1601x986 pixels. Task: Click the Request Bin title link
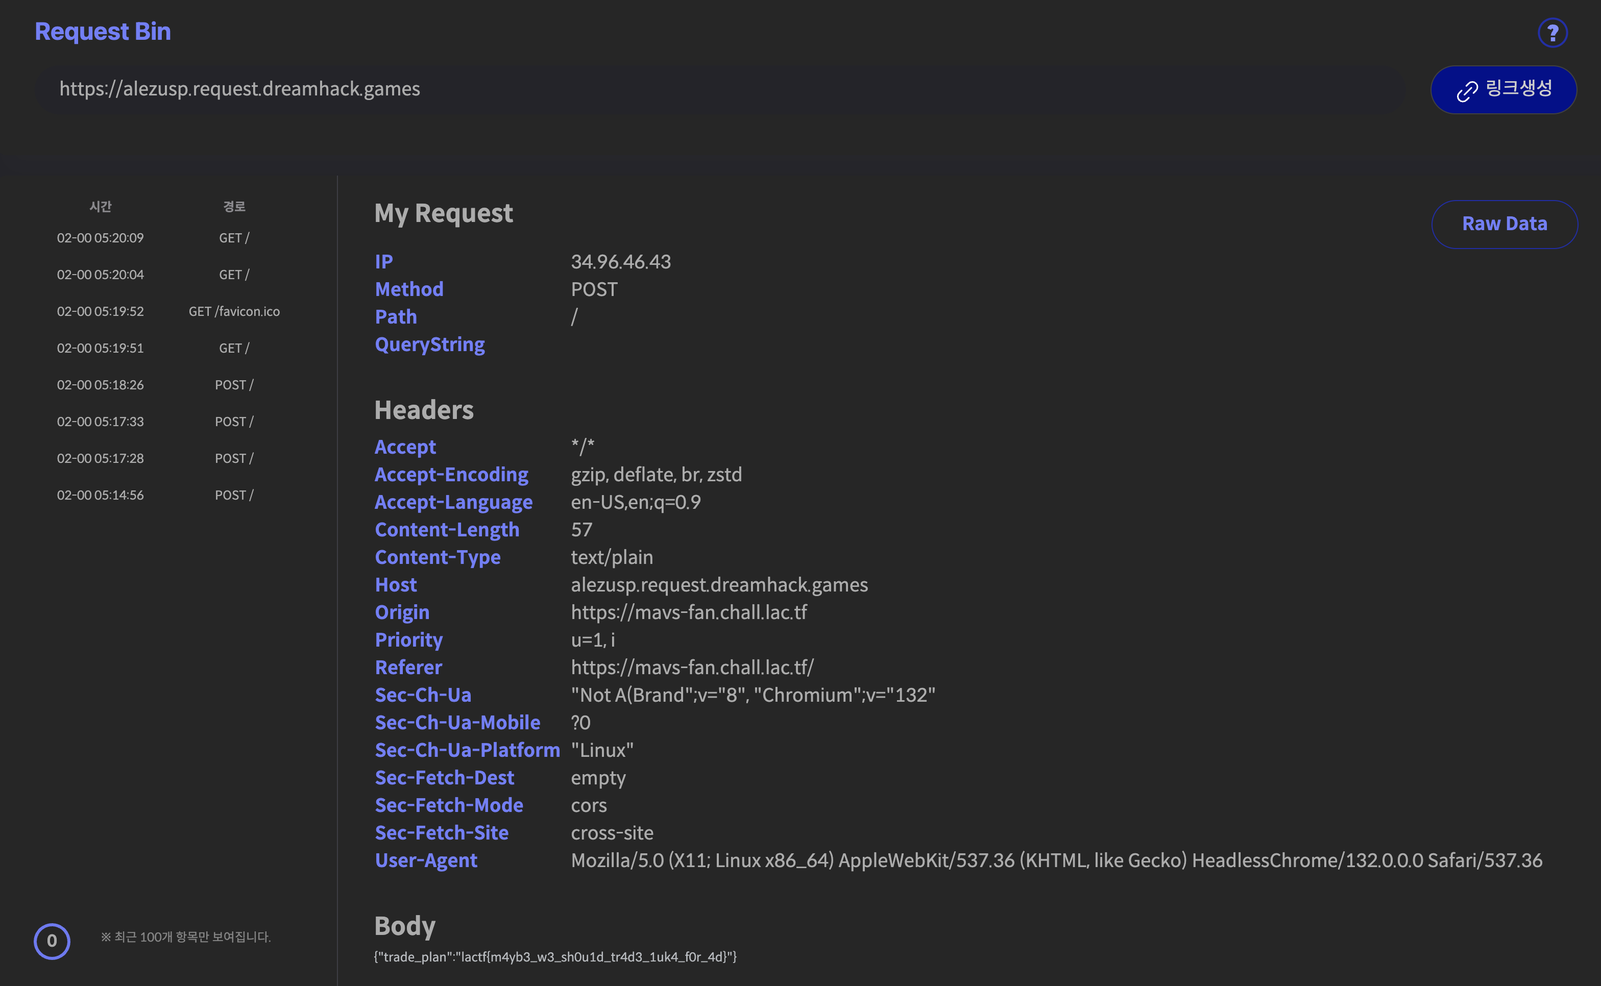tap(103, 31)
